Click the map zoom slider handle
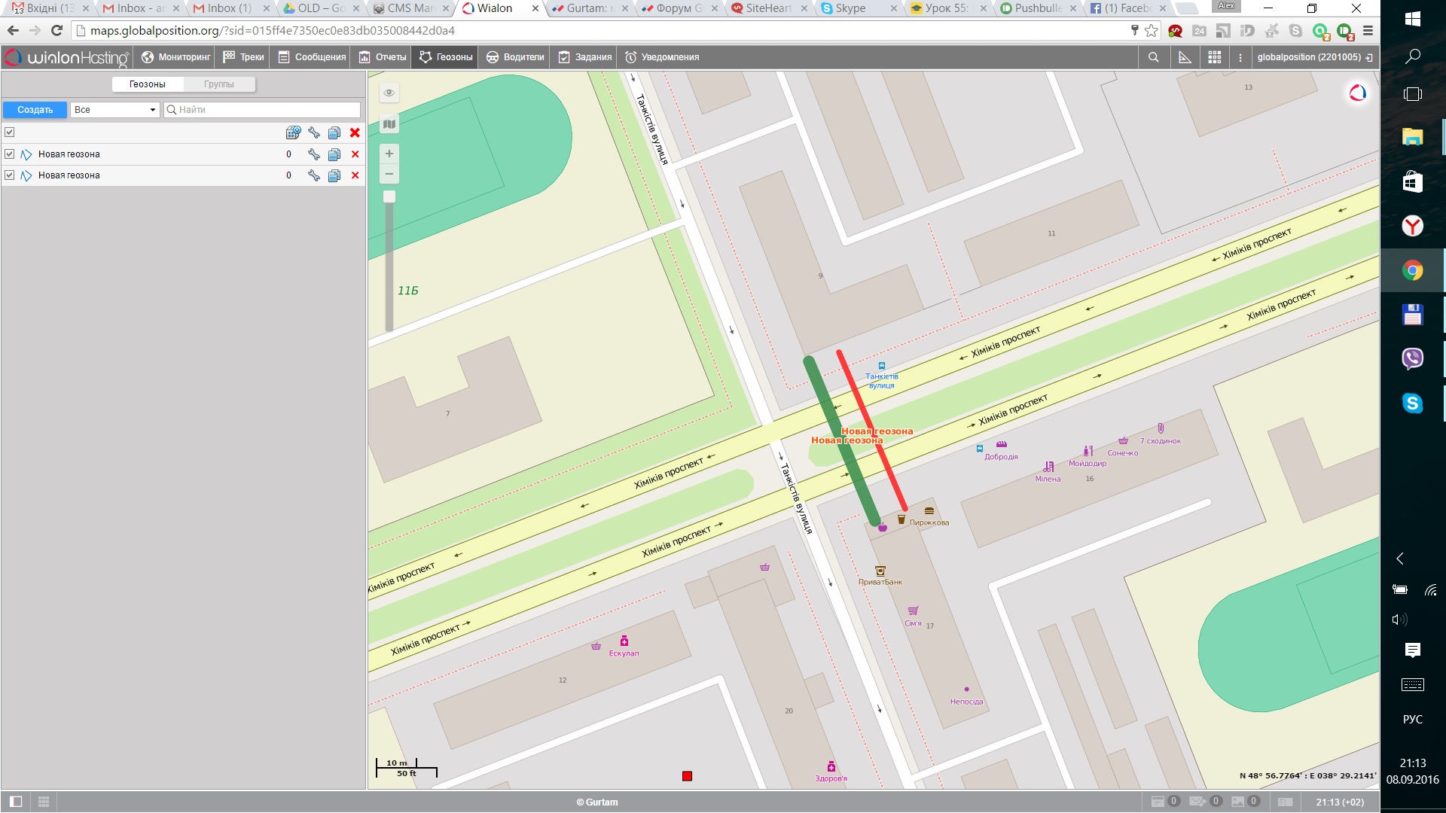The width and height of the screenshot is (1446, 813). click(389, 196)
